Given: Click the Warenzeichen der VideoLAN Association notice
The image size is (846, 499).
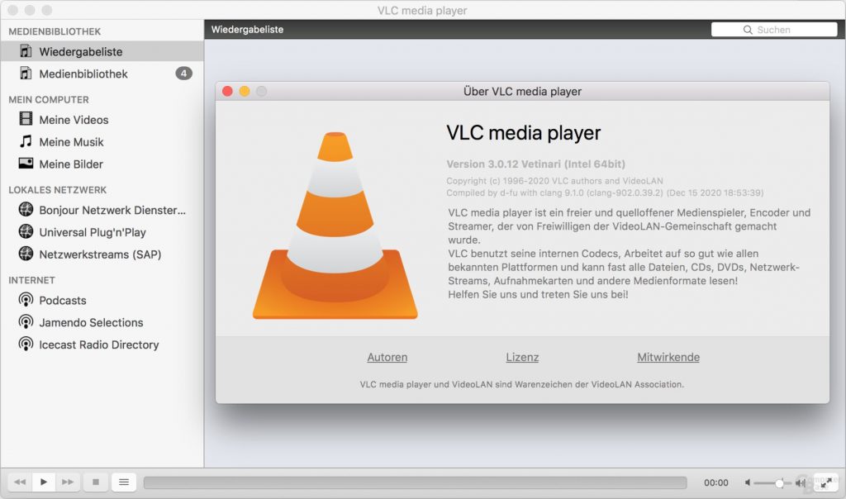Looking at the screenshot, I should tap(522, 384).
